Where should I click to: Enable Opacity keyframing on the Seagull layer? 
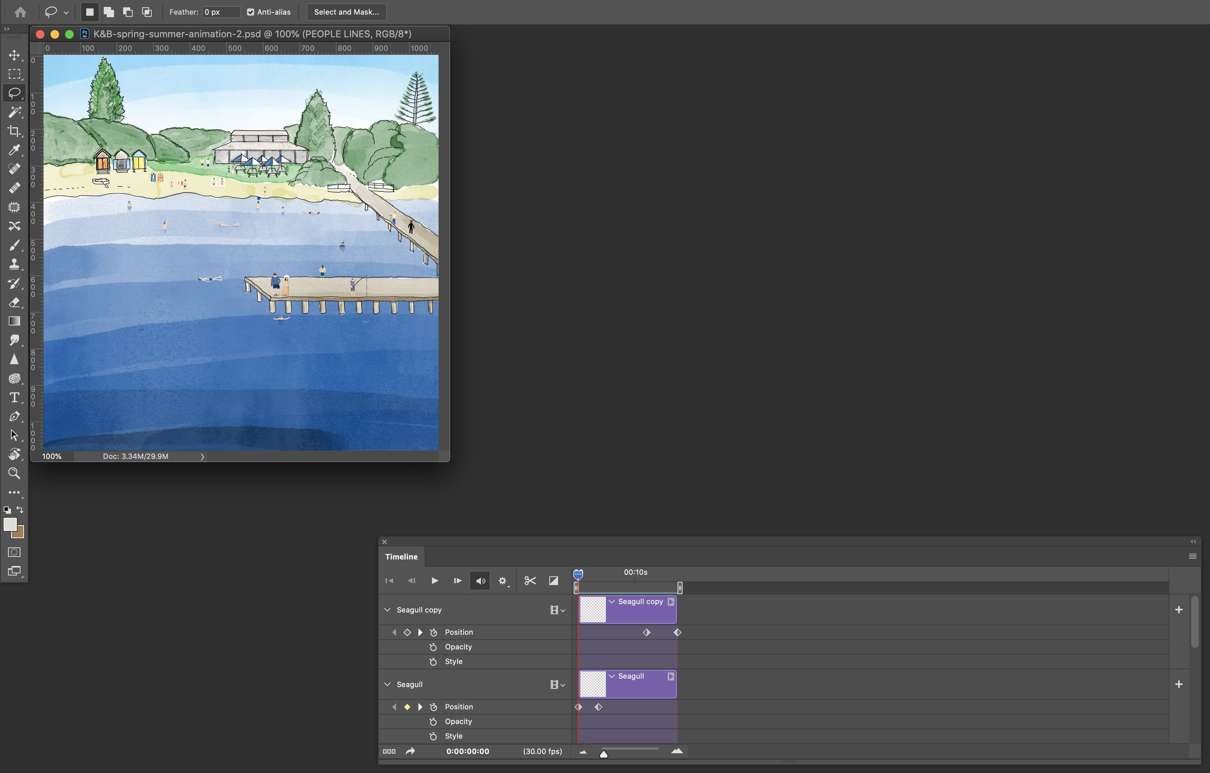[433, 721]
